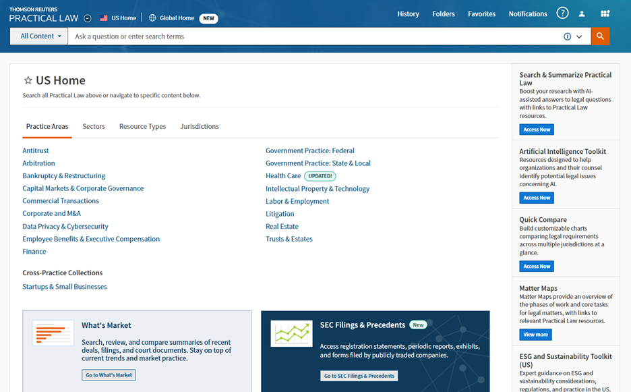Image resolution: width=631 pixels, height=392 pixels.
Task: Open the History menu
Action: [408, 13]
